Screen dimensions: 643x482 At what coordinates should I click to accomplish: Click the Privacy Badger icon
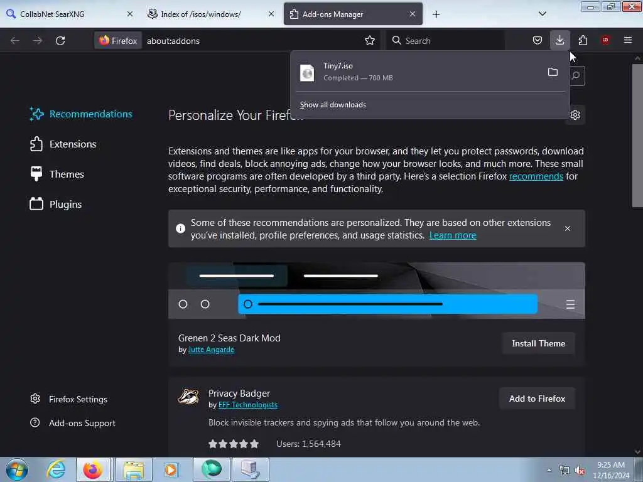188,397
